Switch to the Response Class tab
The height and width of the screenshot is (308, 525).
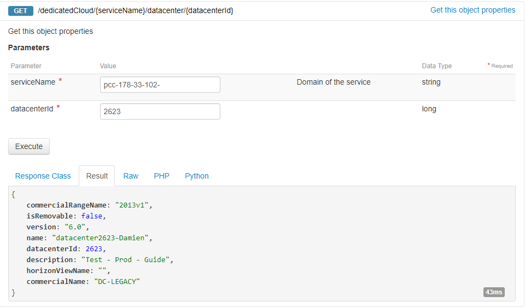[x=43, y=176]
